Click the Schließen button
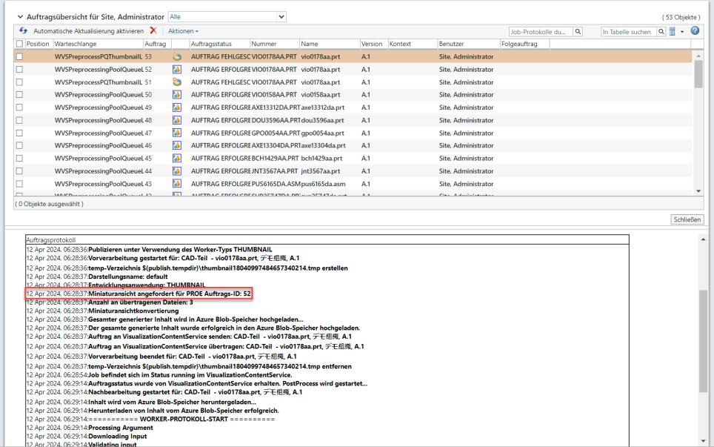The image size is (714, 447). 687,219
